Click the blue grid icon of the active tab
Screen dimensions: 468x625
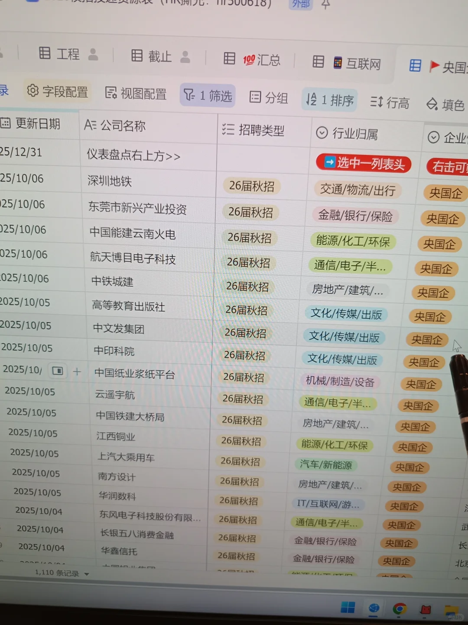pos(415,66)
